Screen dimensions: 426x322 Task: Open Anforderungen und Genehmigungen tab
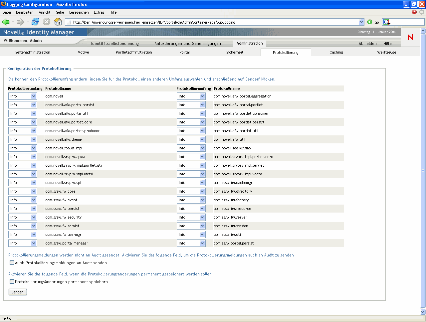tap(188, 44)
